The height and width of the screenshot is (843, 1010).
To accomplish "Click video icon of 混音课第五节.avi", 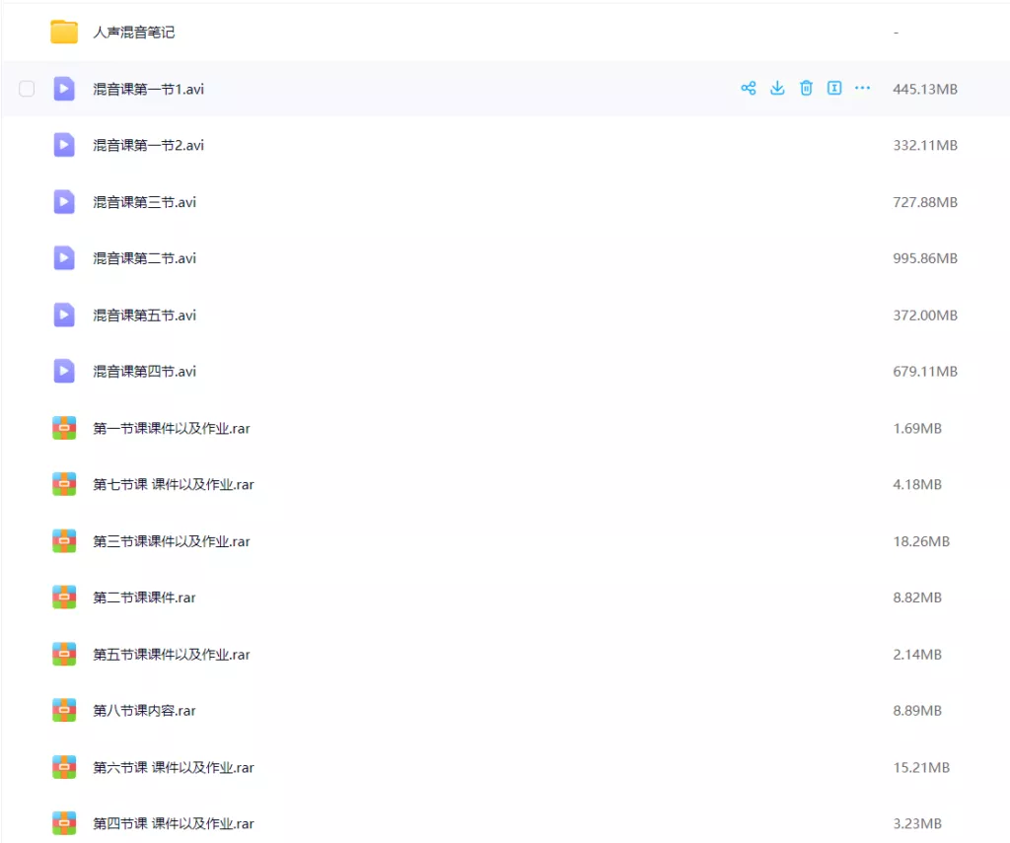I will (64, 315).
